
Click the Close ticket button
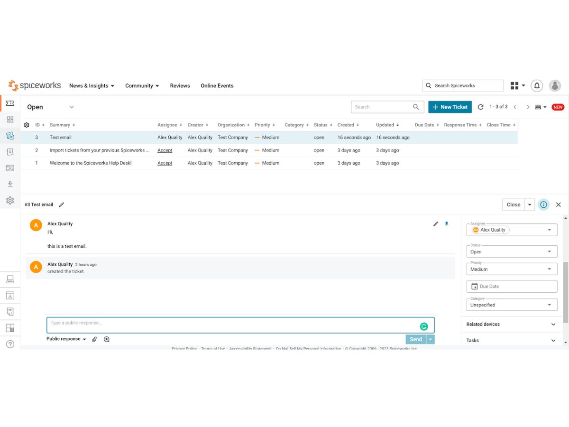tap(514, 205)
